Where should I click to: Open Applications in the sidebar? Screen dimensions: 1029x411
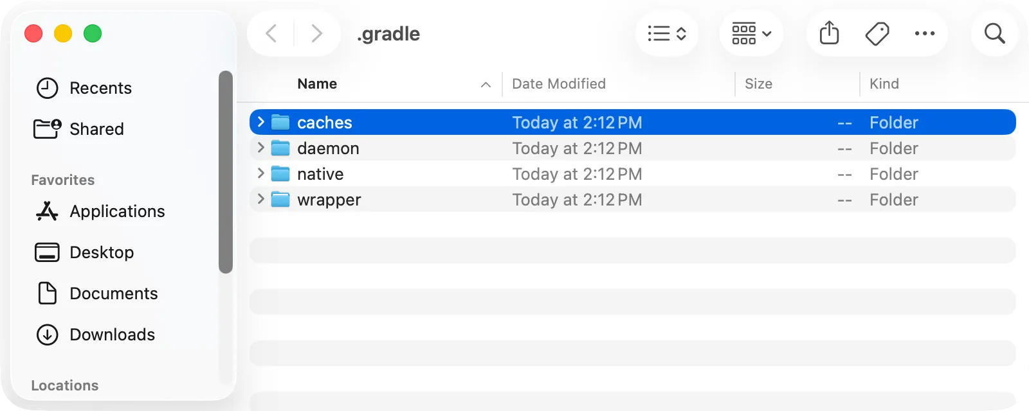(x=116, y=211)
